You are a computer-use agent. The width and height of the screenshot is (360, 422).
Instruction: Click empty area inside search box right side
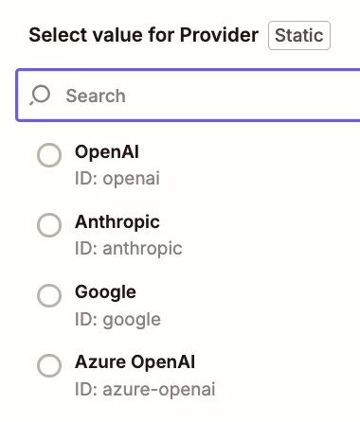(253, 96)
